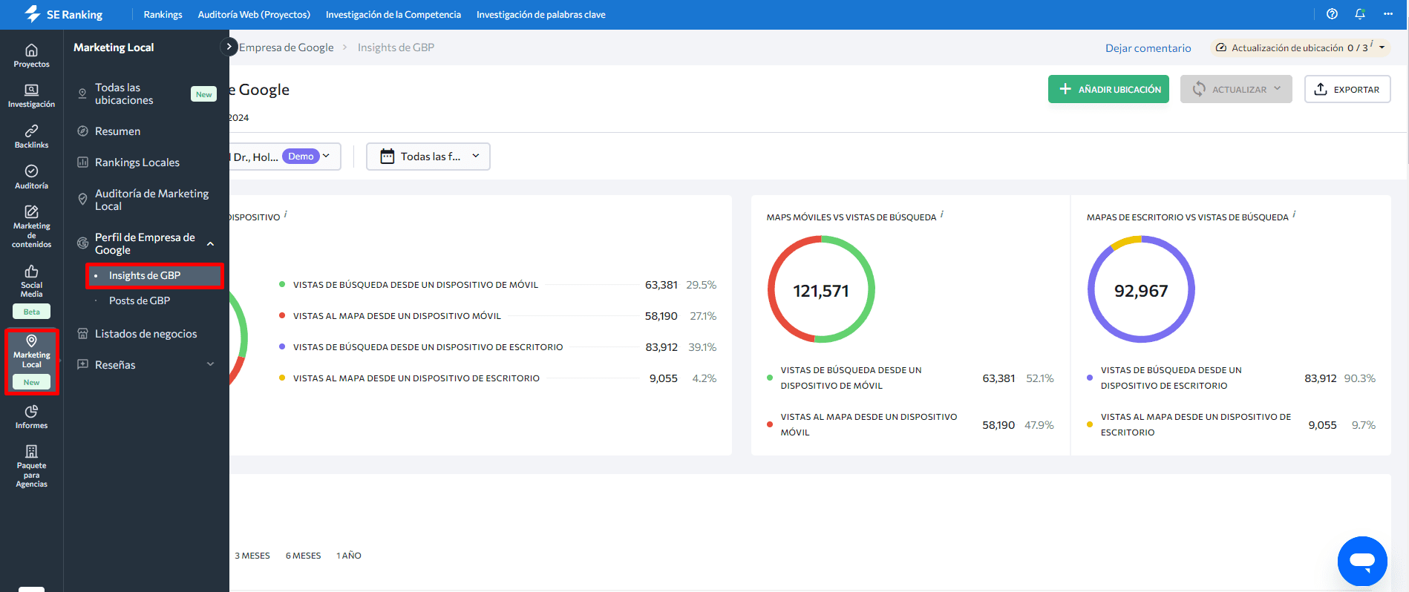Click the Añadir ubicación button
Screen dimensions: 1409x592
pos(1108,89)
